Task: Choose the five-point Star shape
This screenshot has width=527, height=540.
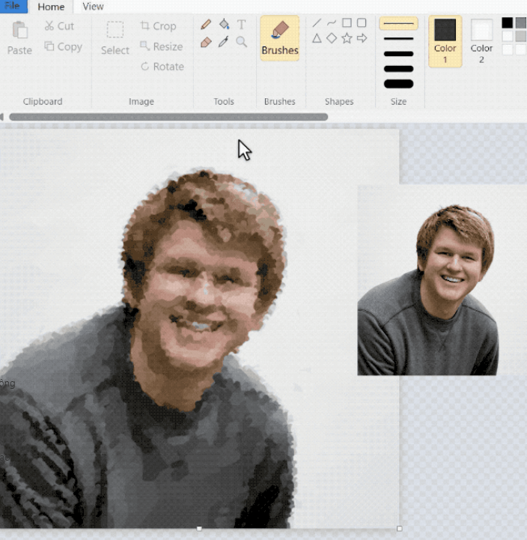Action: coord(347,38)
